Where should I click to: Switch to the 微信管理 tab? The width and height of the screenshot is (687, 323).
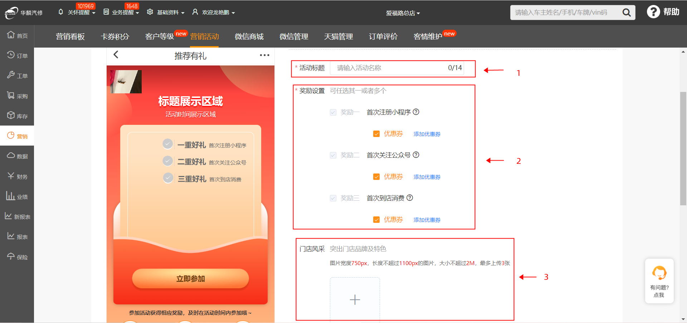click(294, 36)
